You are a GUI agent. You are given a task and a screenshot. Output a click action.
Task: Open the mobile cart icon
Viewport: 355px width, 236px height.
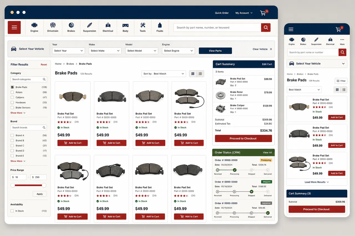click(338, 29)
